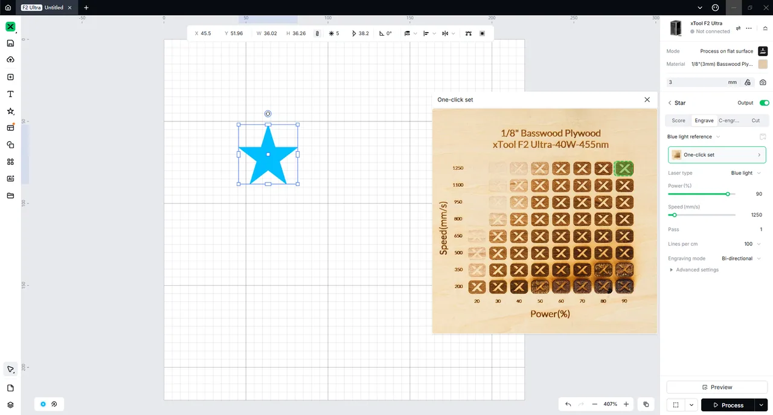Screen dimensions: 773x415
Task: Click the material color swatch
Action: point(763,64)
